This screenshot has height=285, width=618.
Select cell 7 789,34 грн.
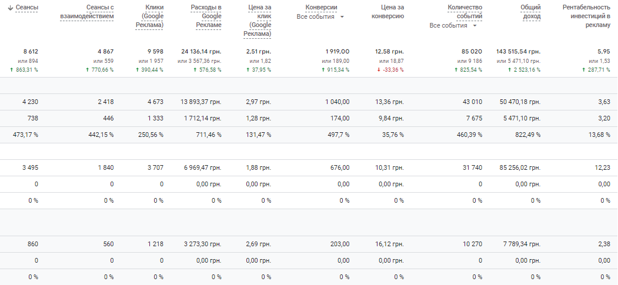coord(522,244)
